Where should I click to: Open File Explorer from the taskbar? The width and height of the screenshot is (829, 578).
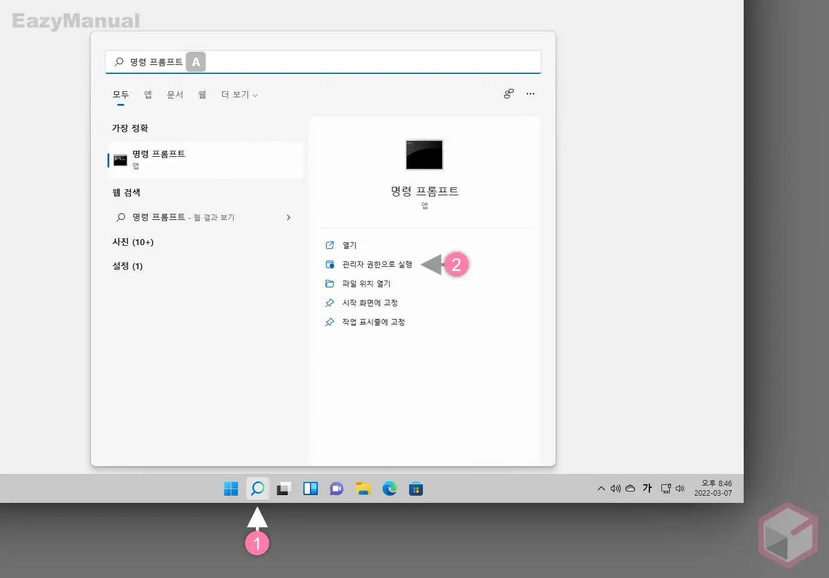(363, 488)
